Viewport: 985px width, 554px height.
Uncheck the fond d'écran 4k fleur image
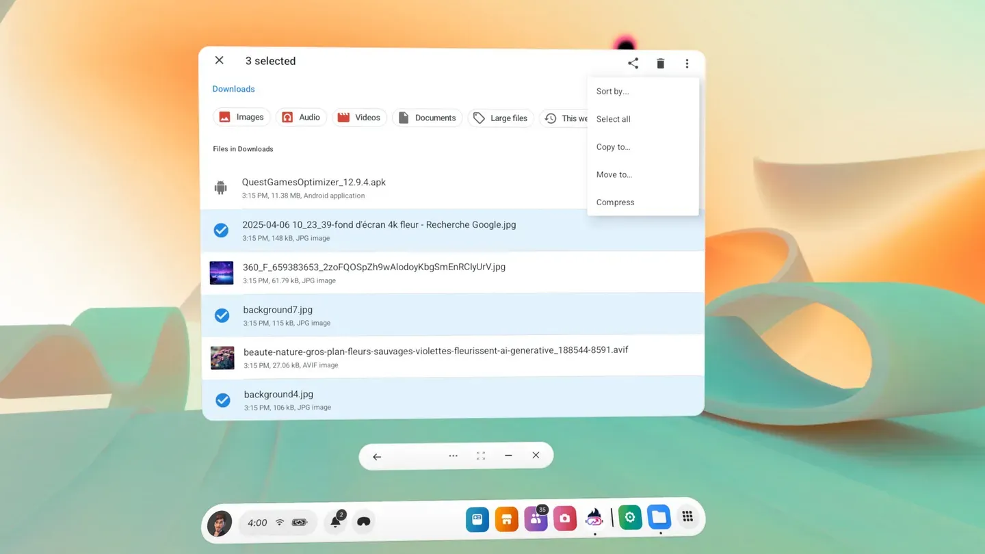tap(221, 230)
